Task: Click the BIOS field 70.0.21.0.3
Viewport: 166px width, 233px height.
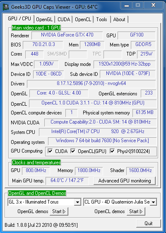Action: point(43,45)
